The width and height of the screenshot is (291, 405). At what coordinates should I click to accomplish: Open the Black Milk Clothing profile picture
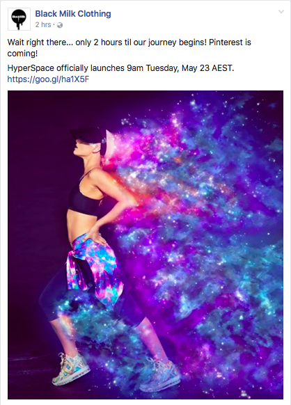click(19, 19)
